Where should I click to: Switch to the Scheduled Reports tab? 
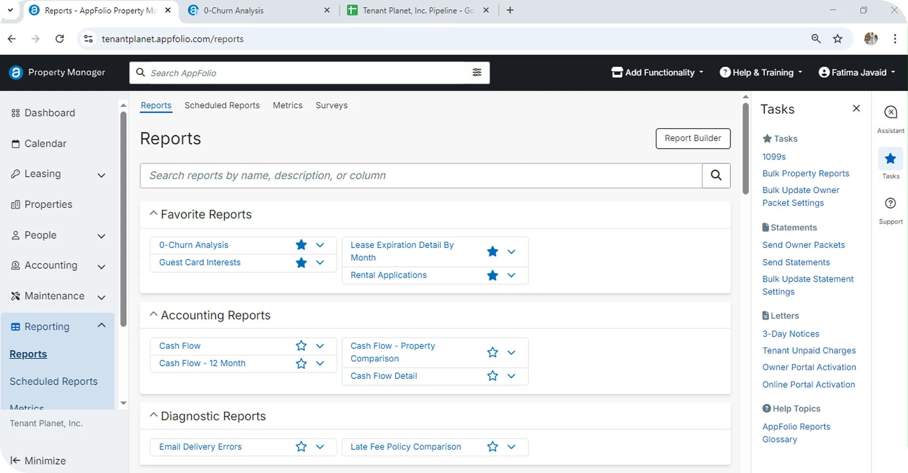(222, 105)
